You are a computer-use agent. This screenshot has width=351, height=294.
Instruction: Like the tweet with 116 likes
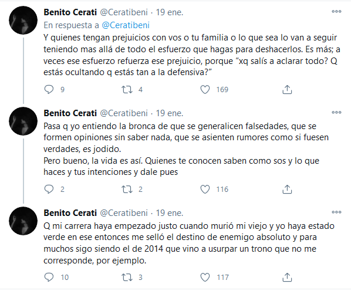(x=205, y=190)
